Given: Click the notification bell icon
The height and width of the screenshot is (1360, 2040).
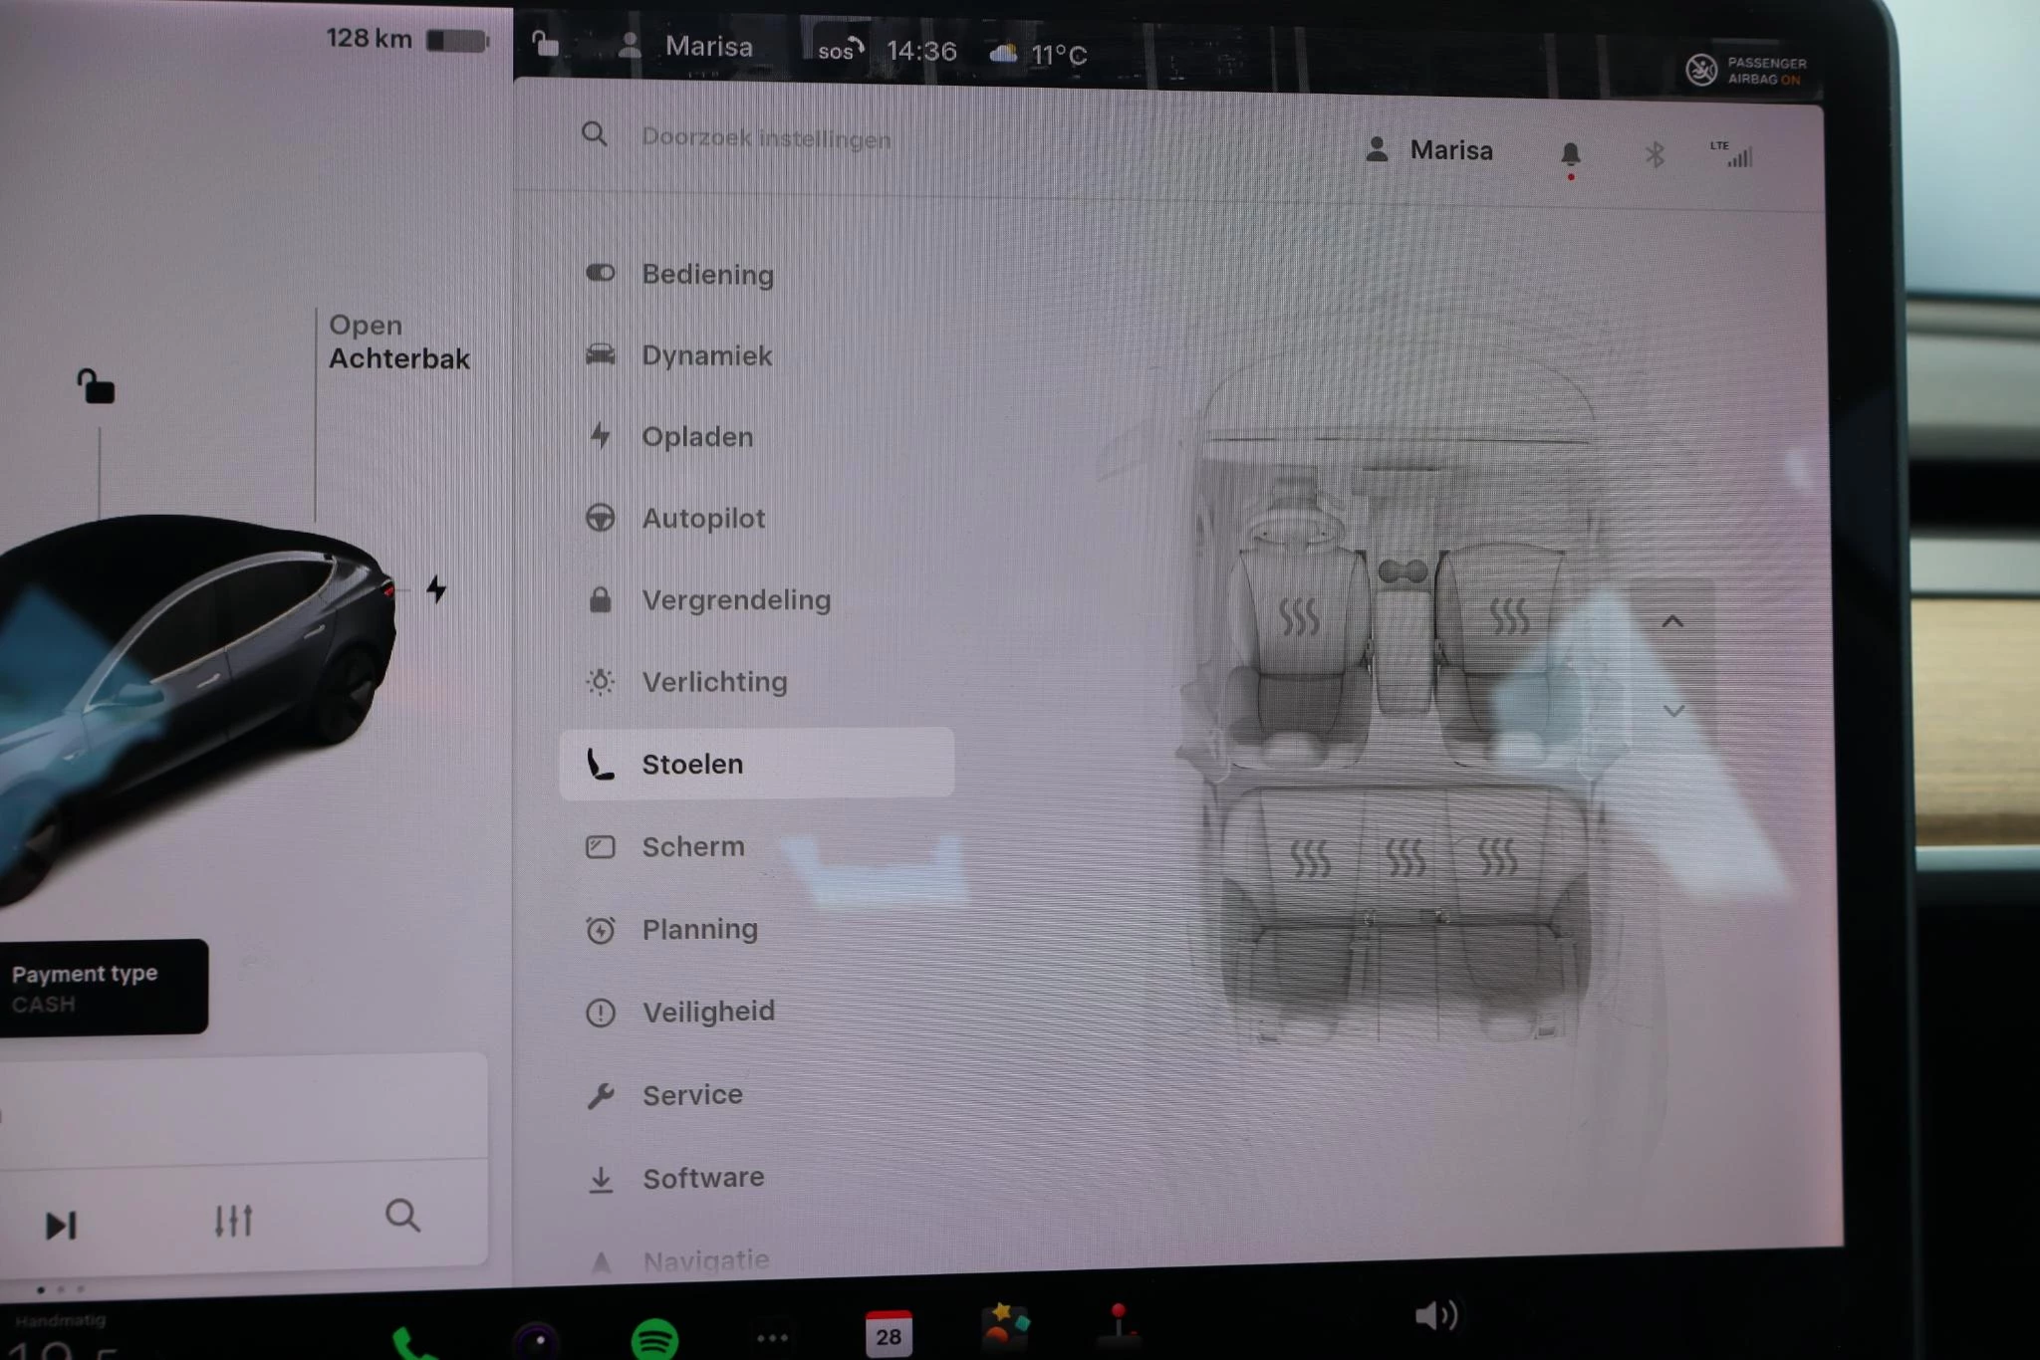Looking at the screenshot, I should click(1572, 152).
